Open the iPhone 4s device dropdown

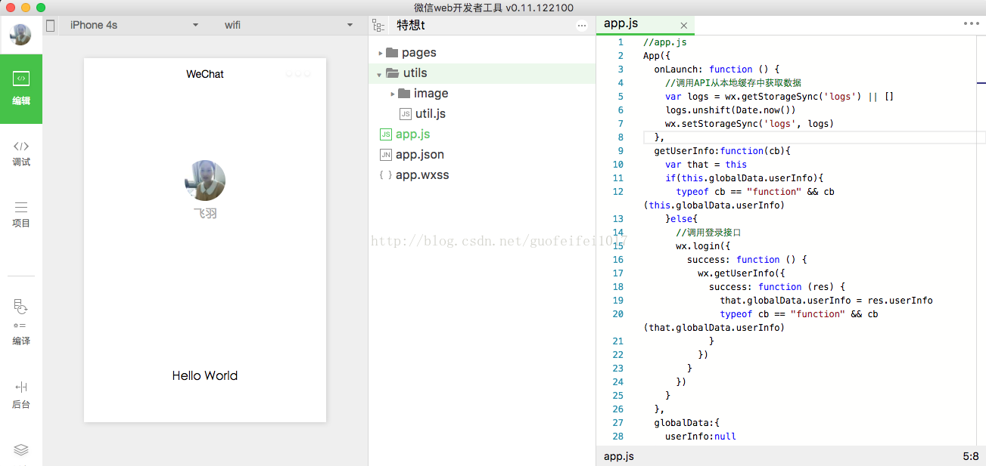[x=132, y=25]
